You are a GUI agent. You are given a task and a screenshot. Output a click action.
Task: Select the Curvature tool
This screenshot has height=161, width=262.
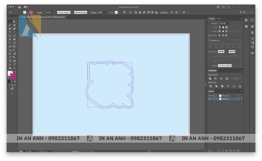click(14, 28)
